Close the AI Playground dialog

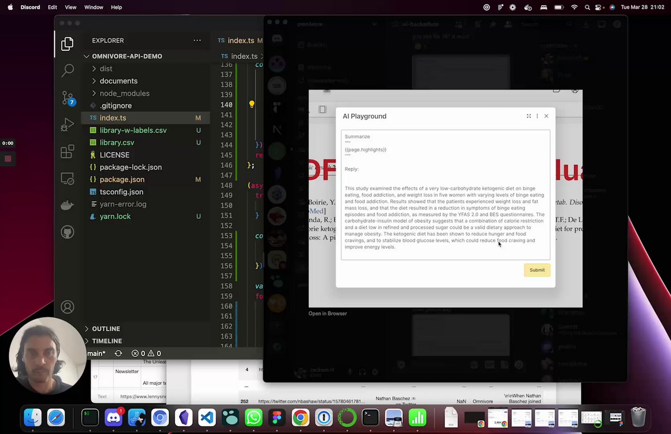[x=546, y=116]
